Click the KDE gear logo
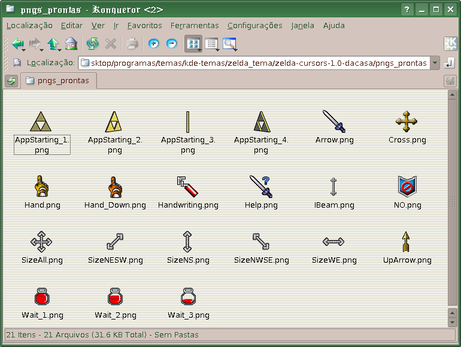The width and height of the screenshot is (461, 347). (450, 44)
